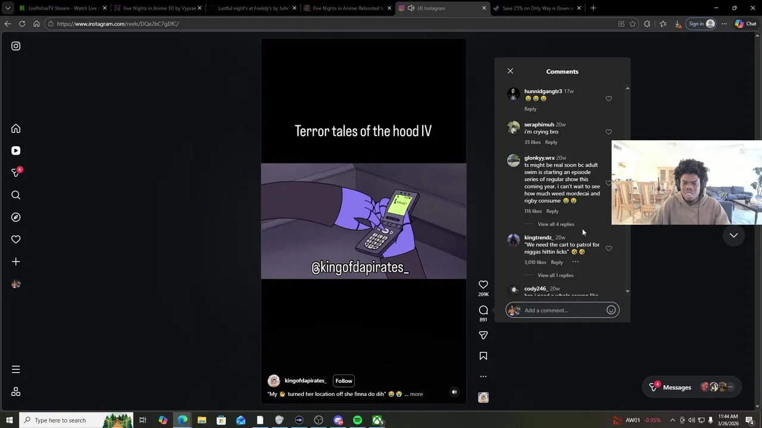The height and width of the screenshot is (428, 762).
Task: Open kingofdapirates_ profile from the reel footer
Action: click(x=305, y=381)
